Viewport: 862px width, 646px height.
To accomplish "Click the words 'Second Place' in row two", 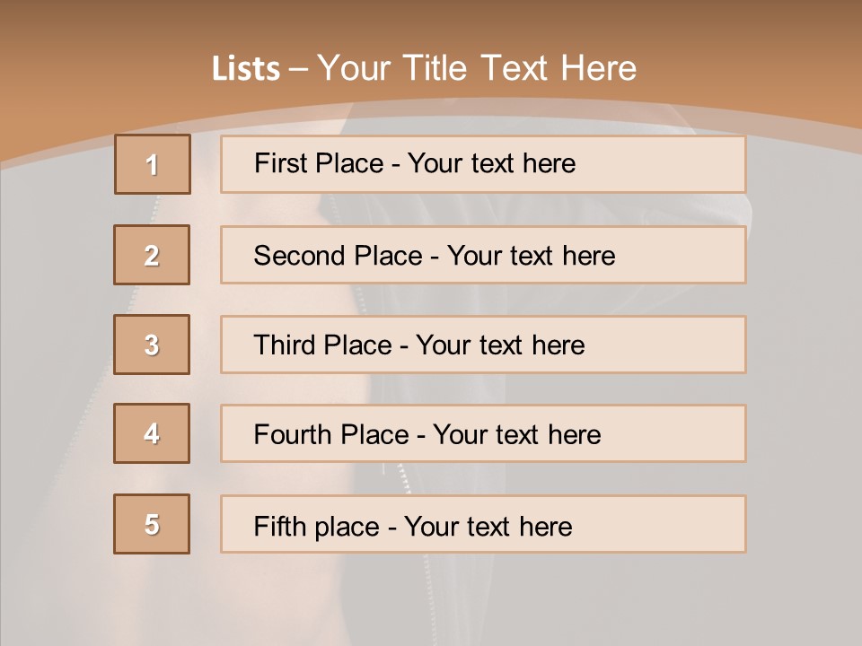I will tap(339, 256).
